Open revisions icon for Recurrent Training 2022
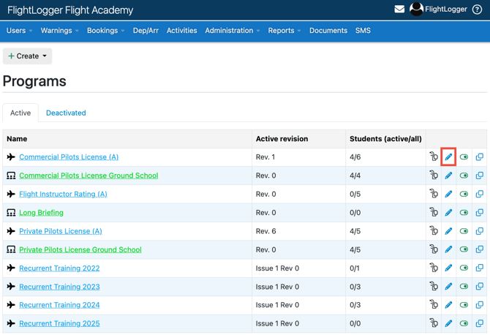 (x=434, y=268)
